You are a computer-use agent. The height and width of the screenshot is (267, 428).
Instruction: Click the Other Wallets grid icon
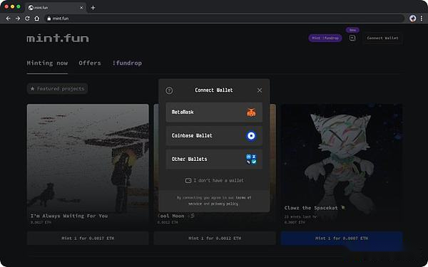pos(251,159)
